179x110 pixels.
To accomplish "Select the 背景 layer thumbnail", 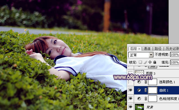I will coord(139,107).
